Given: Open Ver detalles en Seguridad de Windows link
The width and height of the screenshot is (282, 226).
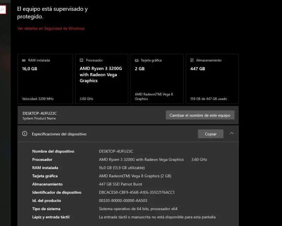Looking at the screenshot, I should click(51, 29).
